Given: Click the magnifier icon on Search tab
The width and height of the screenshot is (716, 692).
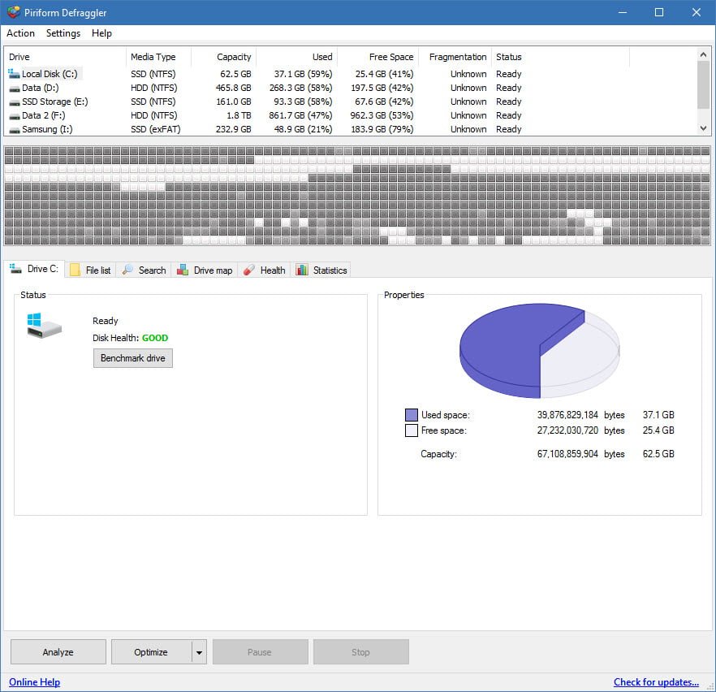Looking at the screenshot, I should point(127,270).
